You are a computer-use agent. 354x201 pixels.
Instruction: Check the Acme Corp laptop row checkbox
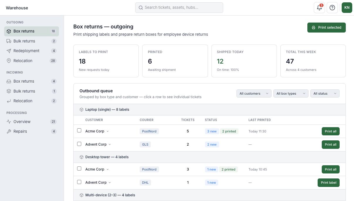tap(79, 130)
